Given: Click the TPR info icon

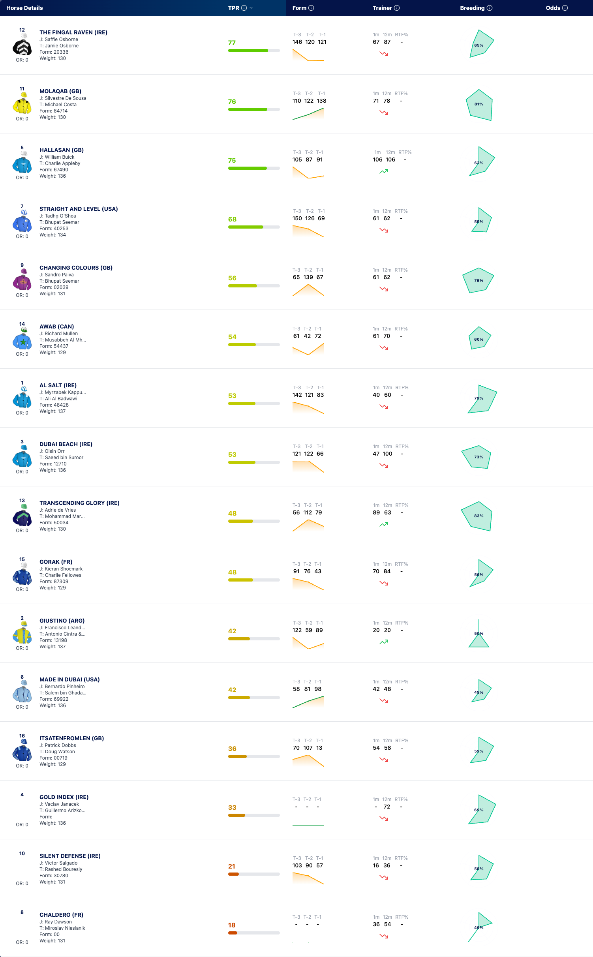Looking at the screenshot, I should pyautogui.click(x=244, y=8).
